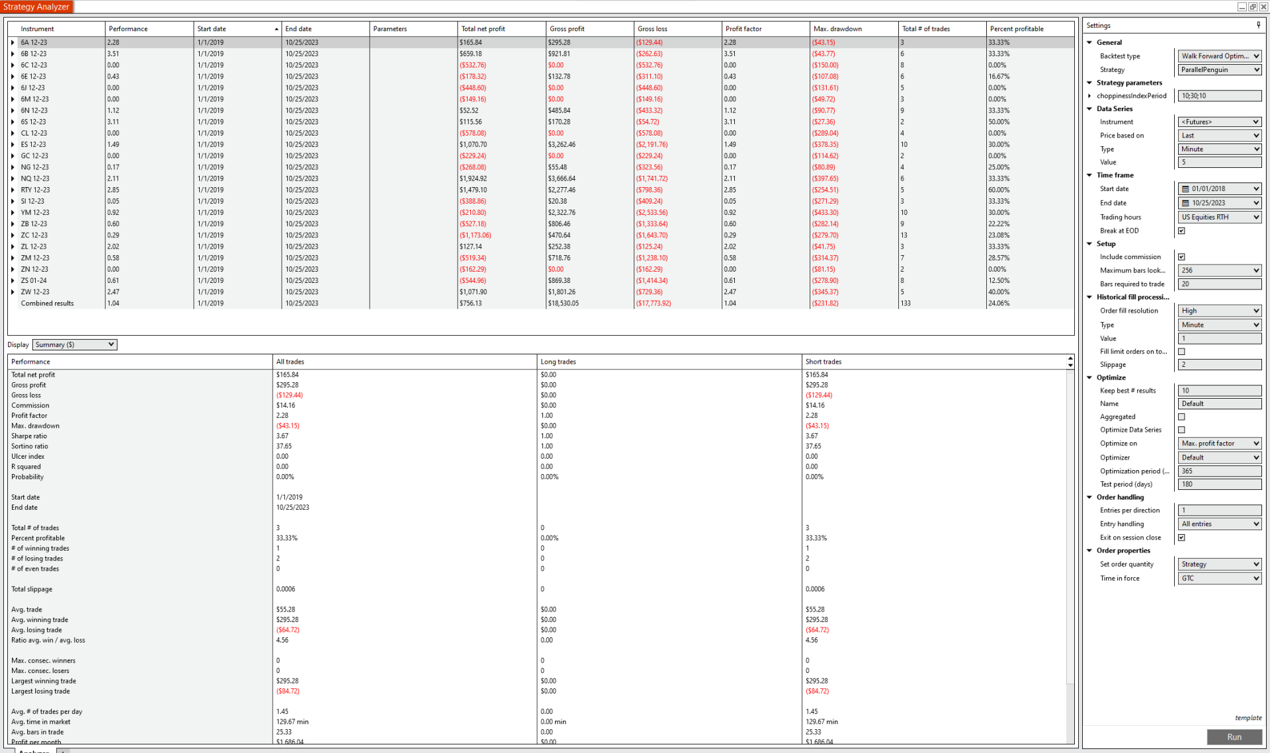Expand the ES 12-23 instrument row arrow

[x=13, y=145]
